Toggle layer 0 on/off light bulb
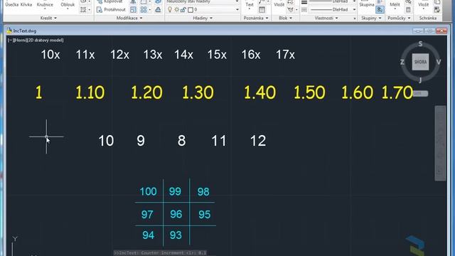 (x=170, y=9)
